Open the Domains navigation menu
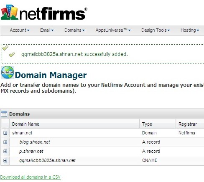 point(74,30)
